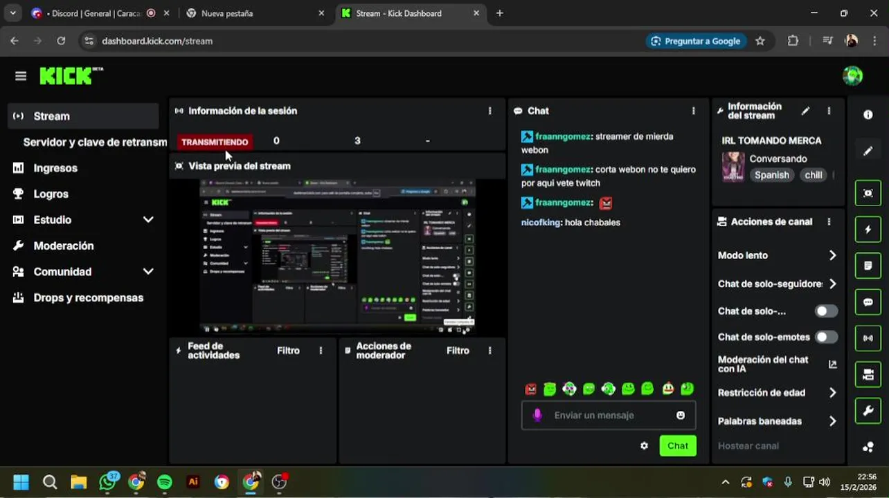Click the pencil icon in right sidebar

point(868,151)
